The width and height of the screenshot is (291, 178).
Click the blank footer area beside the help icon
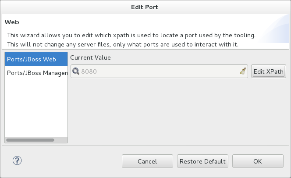[70, 161]
